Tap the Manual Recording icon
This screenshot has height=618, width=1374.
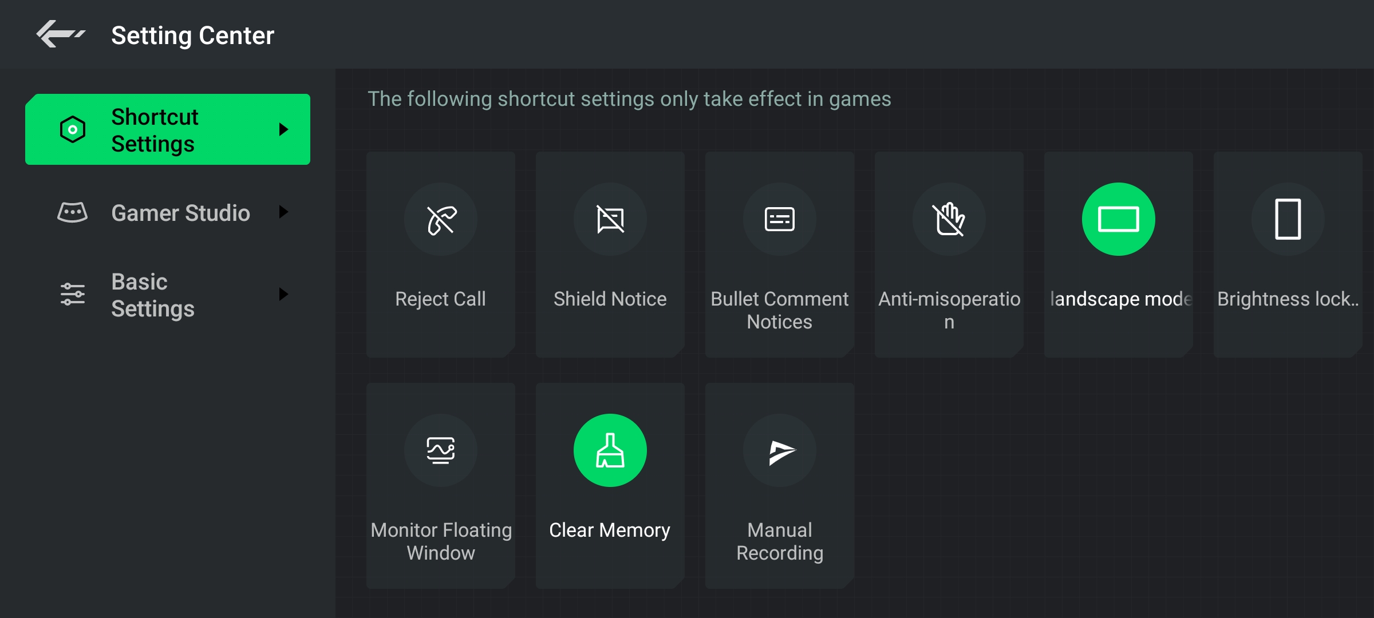tap(780, 450)
